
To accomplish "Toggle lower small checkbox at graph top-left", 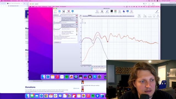I will pyautogui.click(x=82, y=21).
